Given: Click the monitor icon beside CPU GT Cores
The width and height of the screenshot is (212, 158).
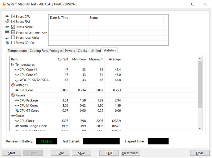Looking at the screenshot, I should [17, 111].
